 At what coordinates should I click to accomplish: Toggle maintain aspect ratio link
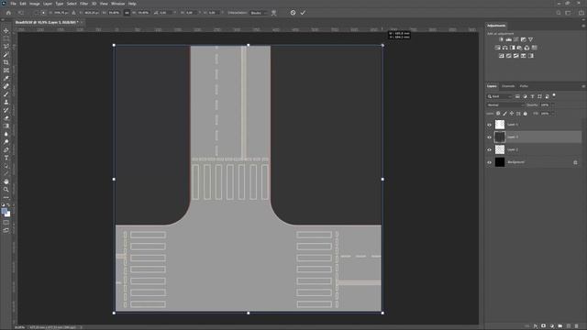pos(127,13)
